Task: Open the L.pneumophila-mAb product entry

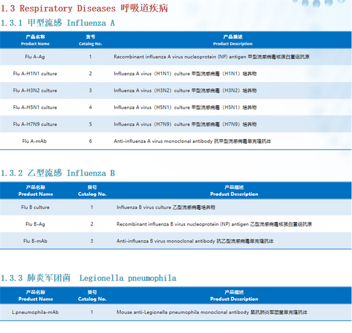Action: point(35,312)
